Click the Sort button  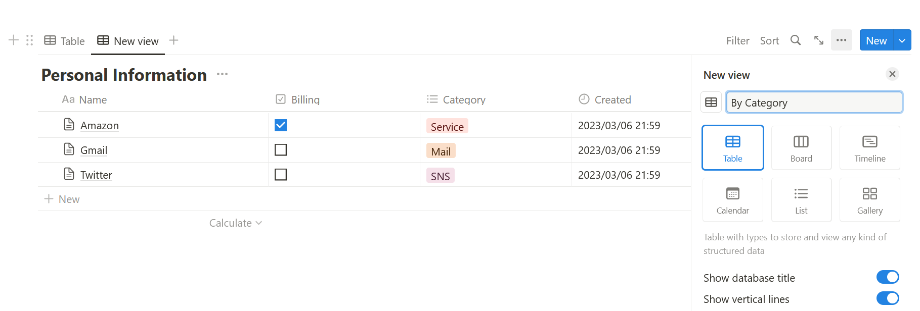point(769,41)
